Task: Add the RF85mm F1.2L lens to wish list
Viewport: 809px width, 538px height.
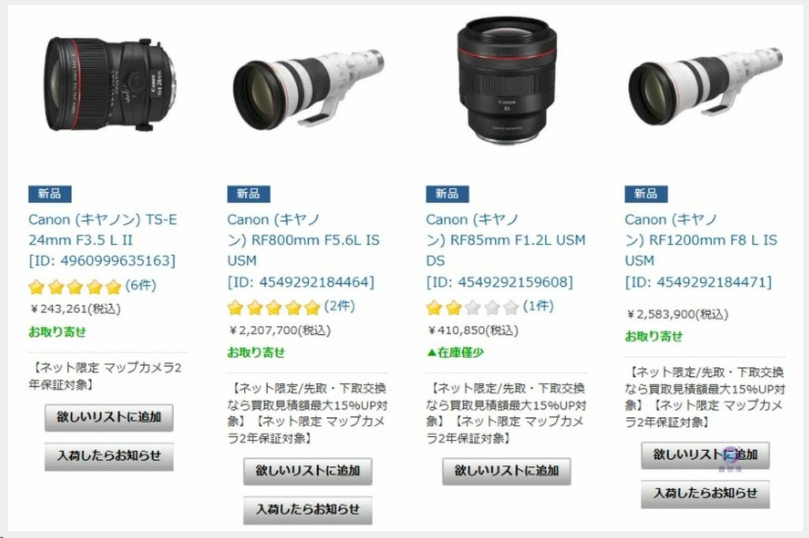Action: 506,471
